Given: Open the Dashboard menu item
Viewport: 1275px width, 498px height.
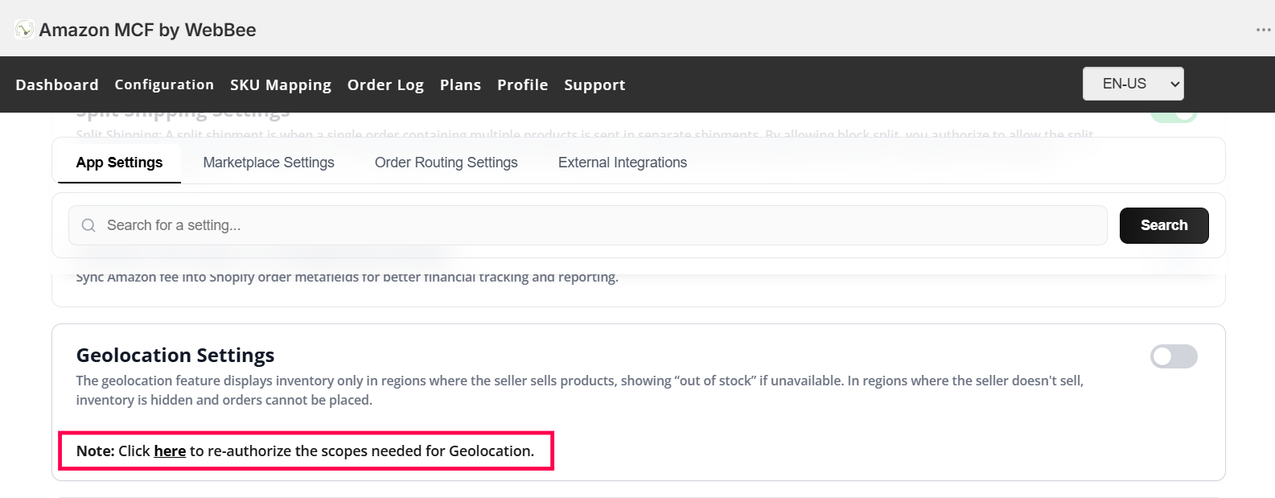Looking at the screenshot, I should [x=57, y=84].
